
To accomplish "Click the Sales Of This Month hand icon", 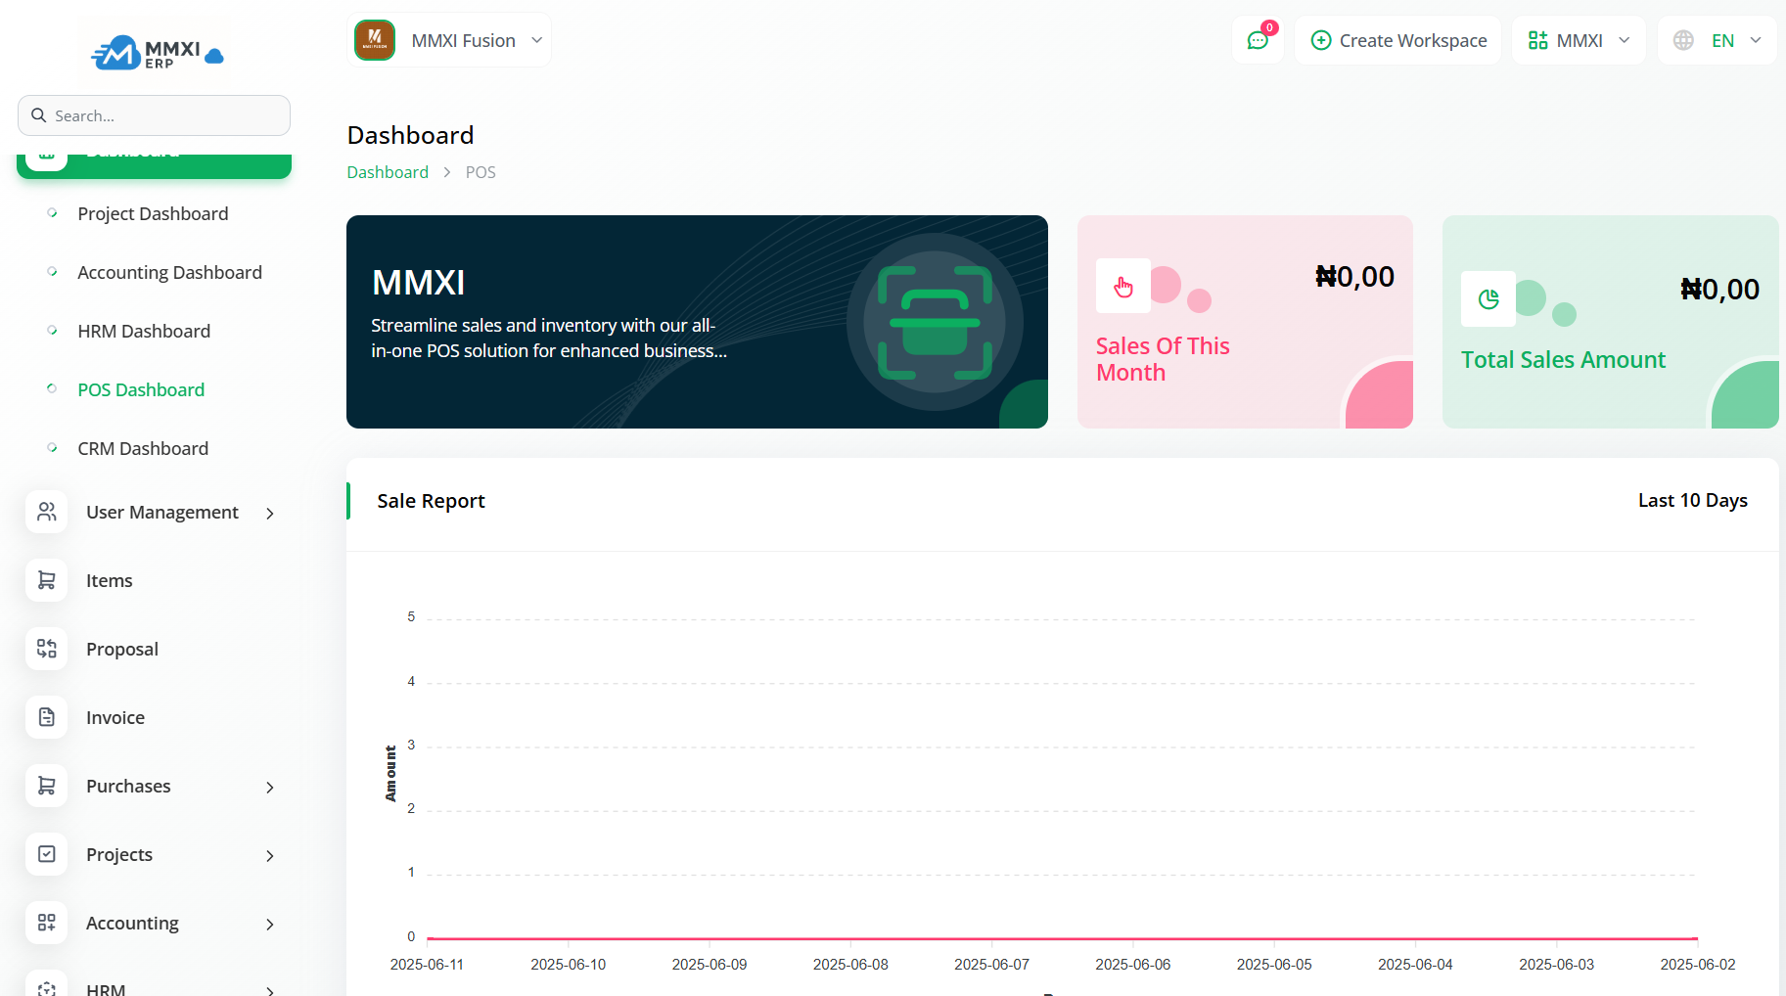I will (x=1122, y=287).
